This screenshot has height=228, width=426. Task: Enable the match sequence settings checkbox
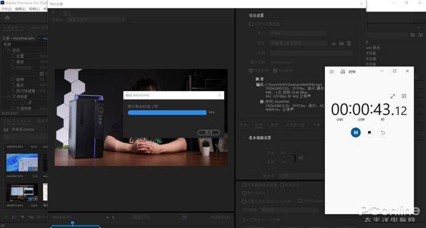click(251, 24)
